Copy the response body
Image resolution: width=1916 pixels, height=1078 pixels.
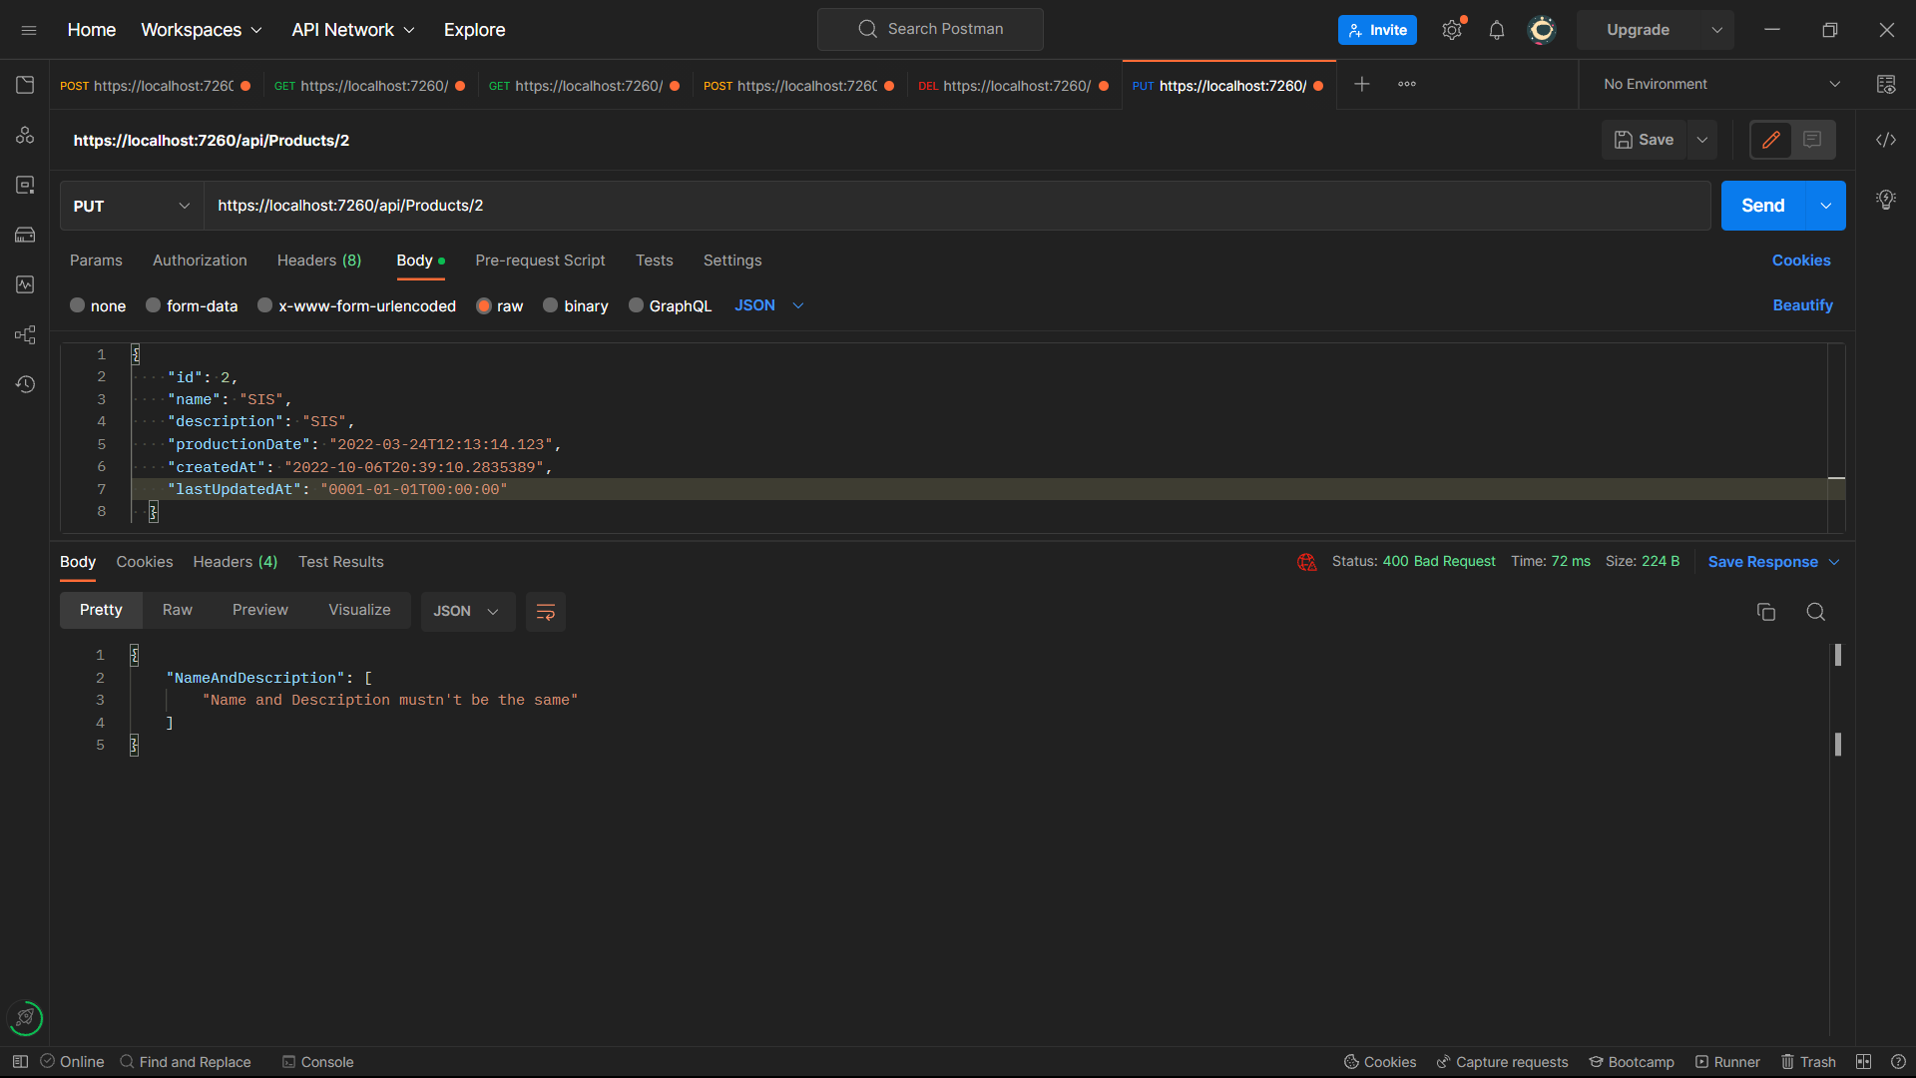click(x=1766, y=611)
